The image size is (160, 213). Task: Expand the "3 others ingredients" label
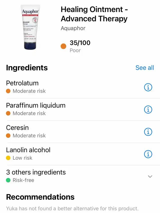36,172
